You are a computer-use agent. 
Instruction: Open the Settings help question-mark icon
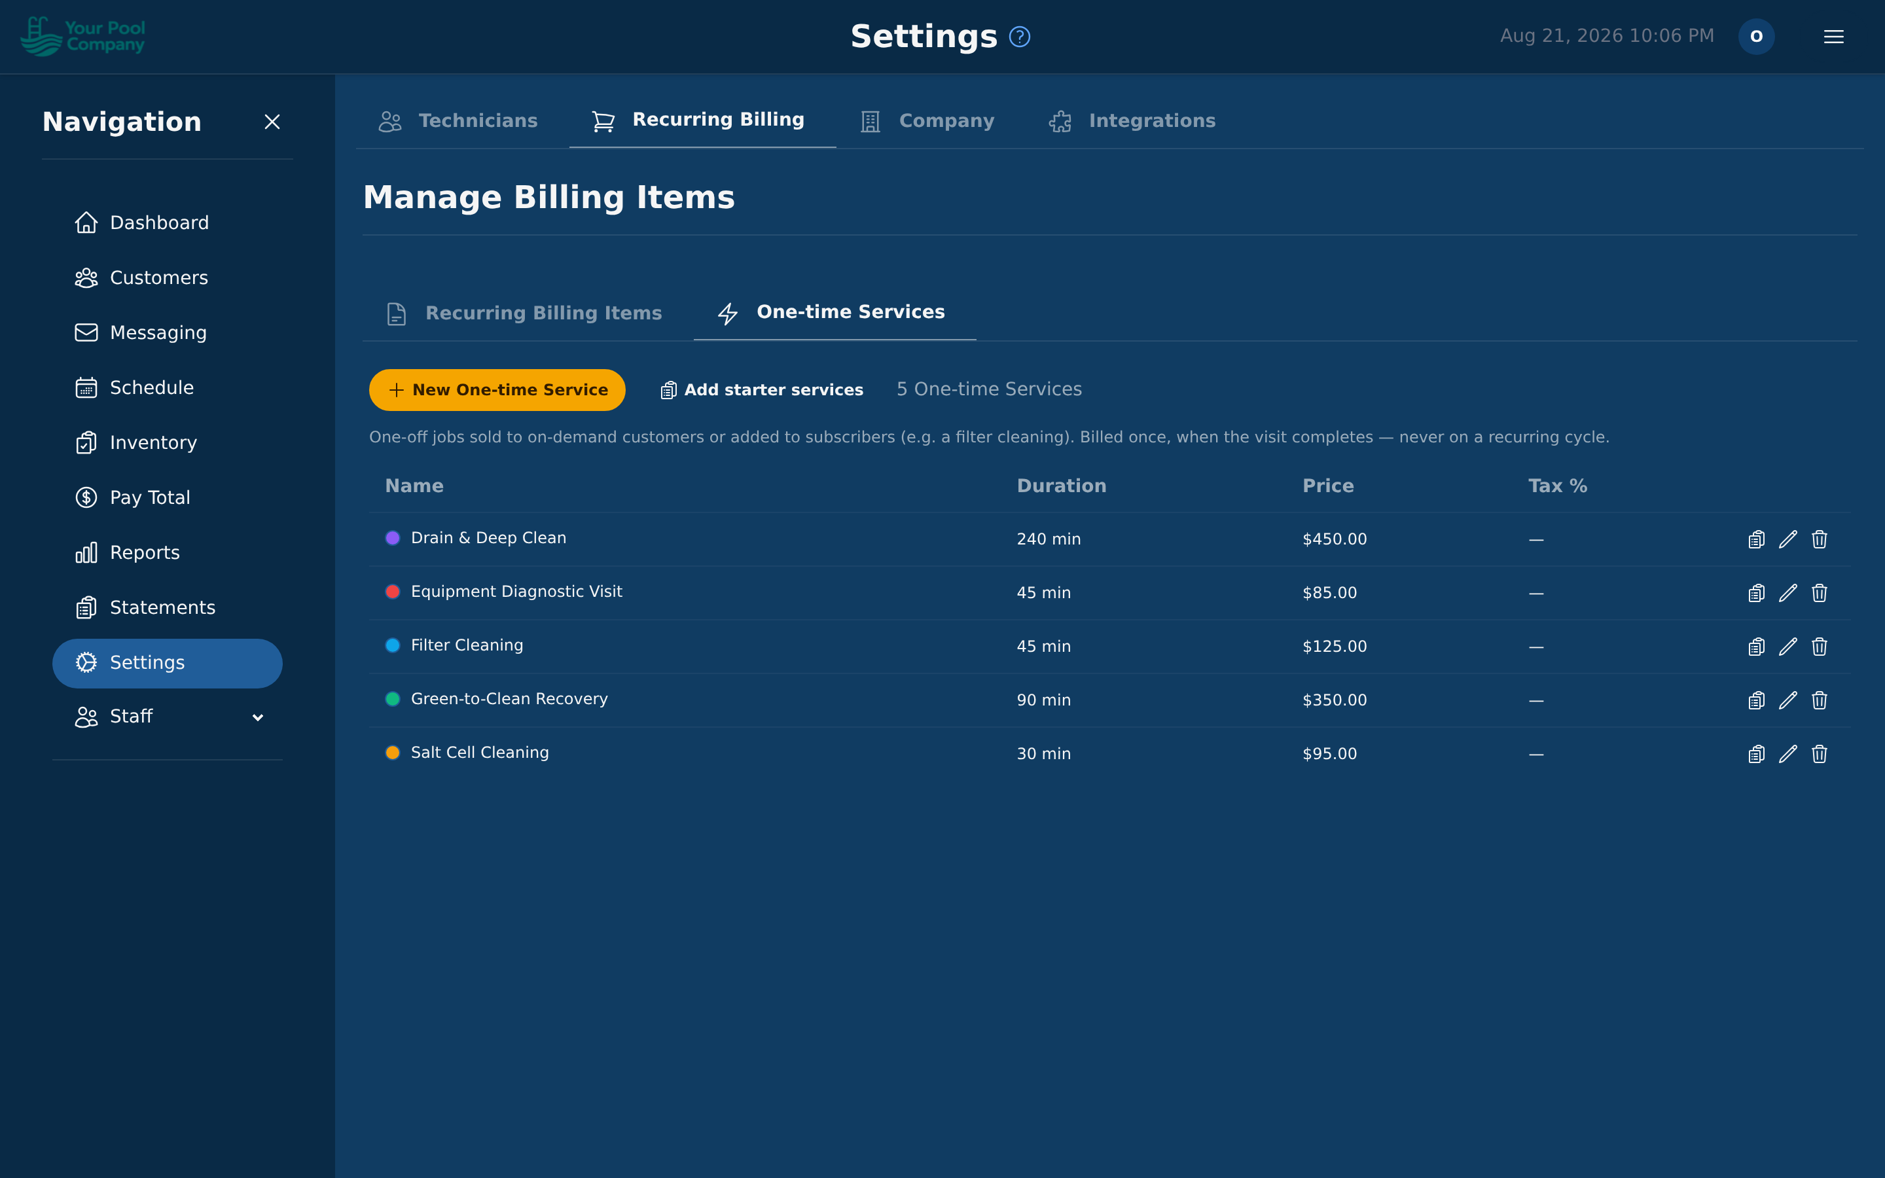(x=1019, y=37)
